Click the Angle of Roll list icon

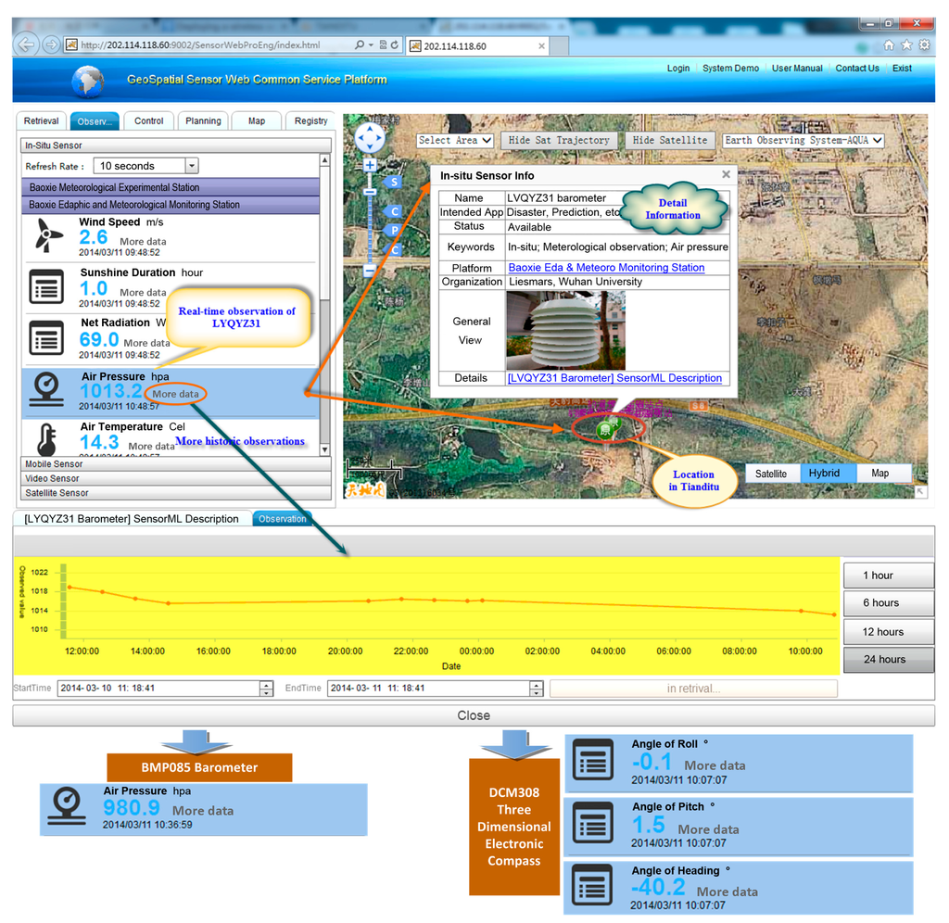(593, 758)
